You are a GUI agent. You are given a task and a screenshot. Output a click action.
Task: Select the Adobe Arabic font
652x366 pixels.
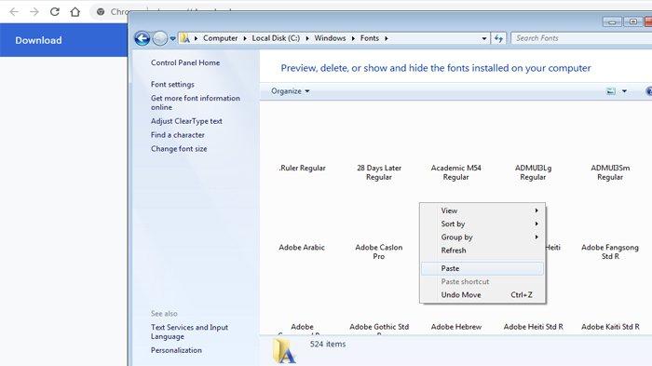[x=302, y=248]
